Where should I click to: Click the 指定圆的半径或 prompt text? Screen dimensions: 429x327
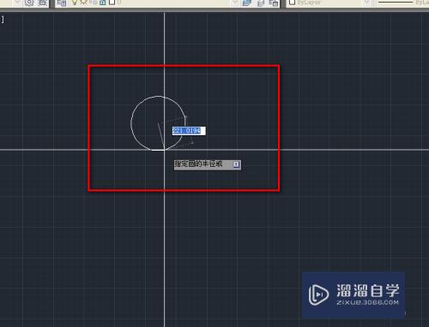198,164
